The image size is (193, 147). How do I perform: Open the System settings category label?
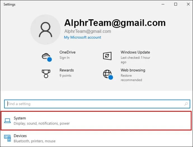point(20,118)
